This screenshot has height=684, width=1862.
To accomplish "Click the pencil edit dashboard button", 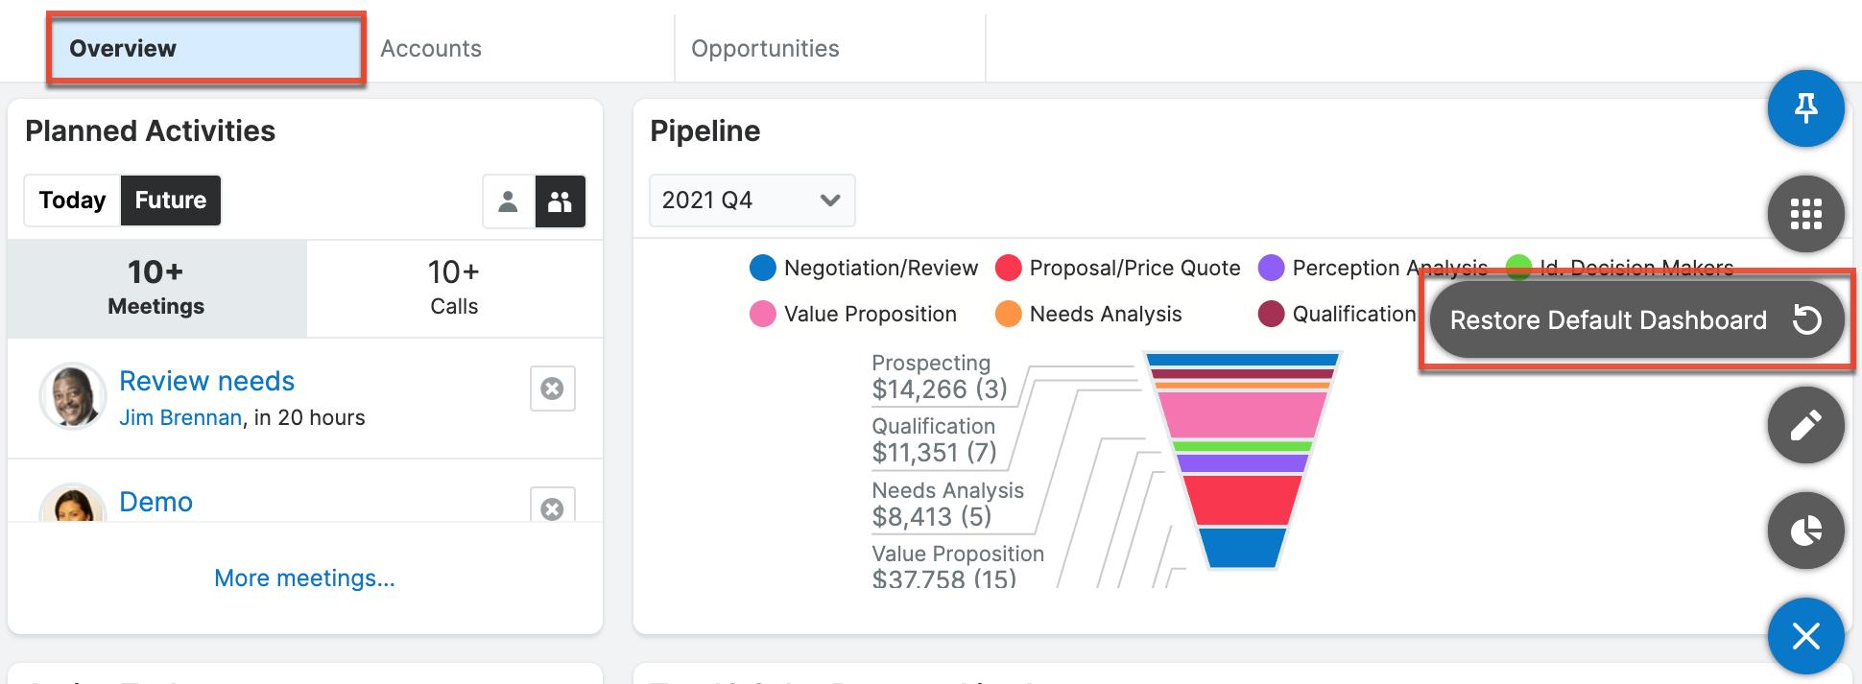I will [1805, 425].
